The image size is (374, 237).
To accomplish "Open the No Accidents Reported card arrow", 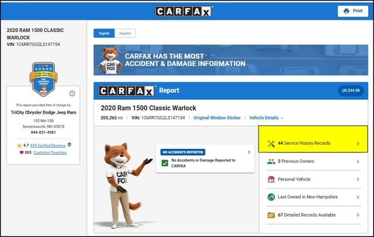I will (x=249, y=152).
